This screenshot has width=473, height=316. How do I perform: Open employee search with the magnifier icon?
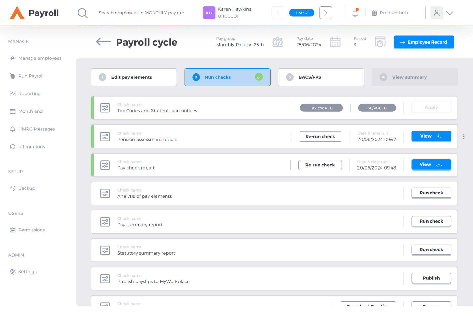tap(83, 13)
